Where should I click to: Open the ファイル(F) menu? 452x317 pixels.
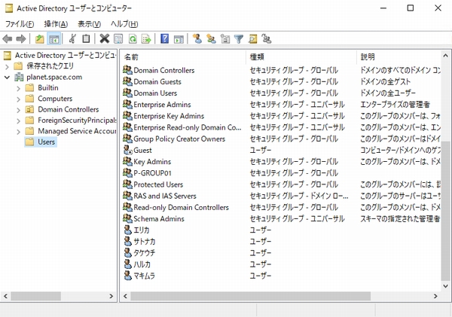(20, 24)
